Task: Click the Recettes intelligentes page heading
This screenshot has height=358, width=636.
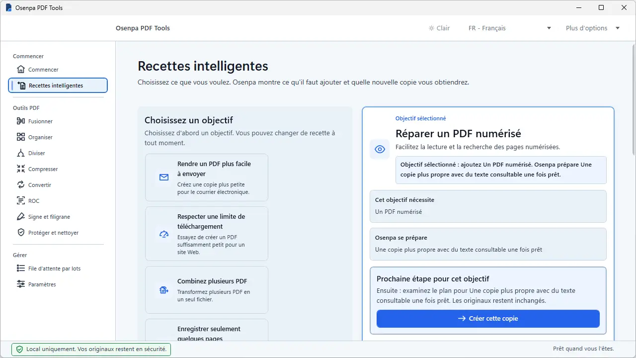Action: [x=203, y=66]
